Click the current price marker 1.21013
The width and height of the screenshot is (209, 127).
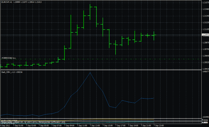[x=205, y=35]
